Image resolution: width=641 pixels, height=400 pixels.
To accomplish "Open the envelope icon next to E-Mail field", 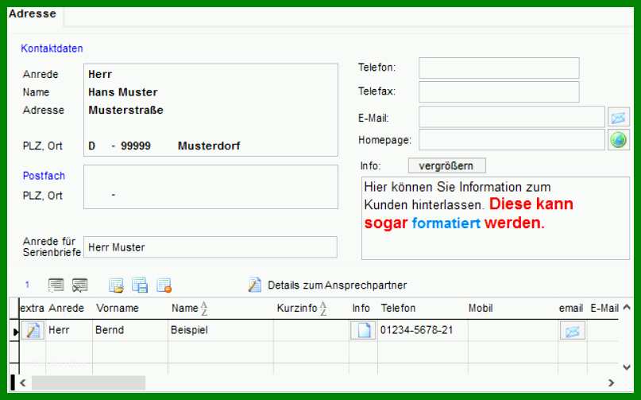I will point(618,118).
